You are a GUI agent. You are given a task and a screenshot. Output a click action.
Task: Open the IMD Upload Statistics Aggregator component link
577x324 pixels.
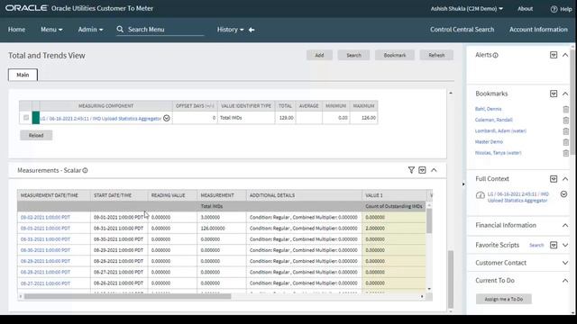pos(101,118)
